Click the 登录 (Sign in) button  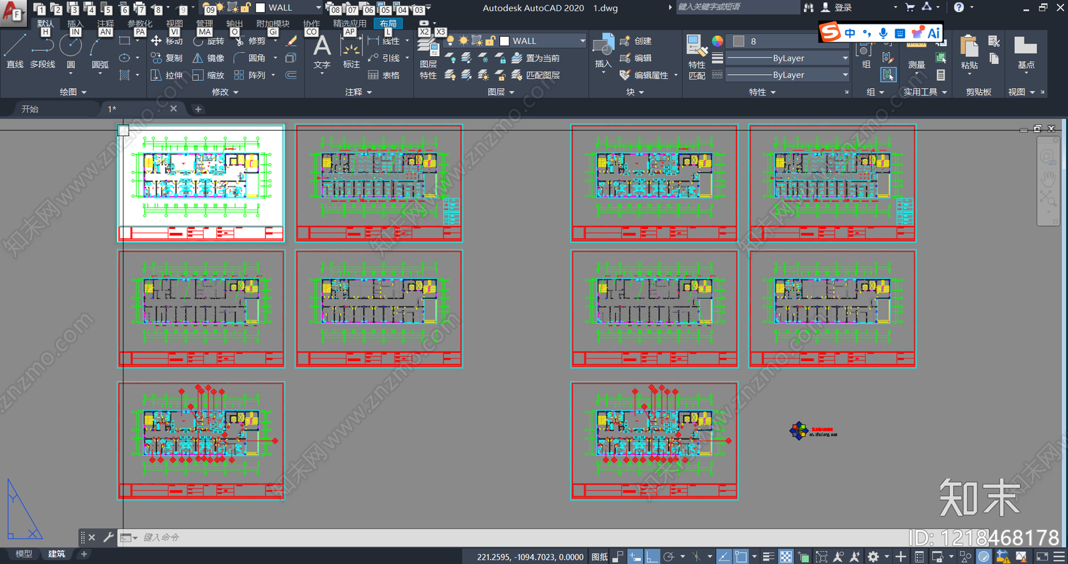837,7
